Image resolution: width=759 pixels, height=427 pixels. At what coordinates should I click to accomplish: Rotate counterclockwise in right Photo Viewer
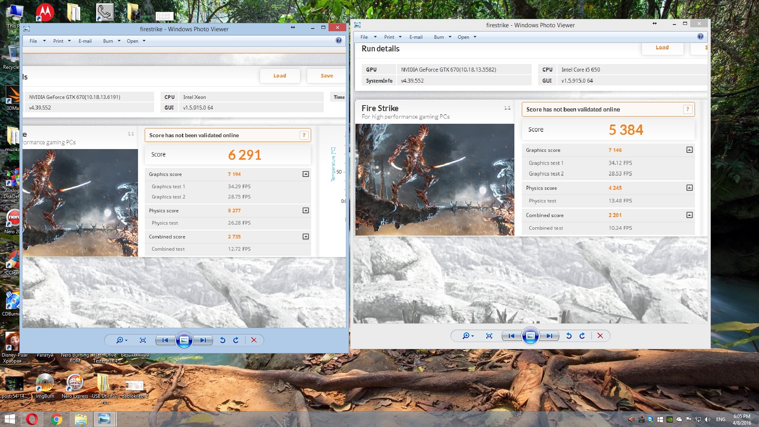[x=569, y=336]
